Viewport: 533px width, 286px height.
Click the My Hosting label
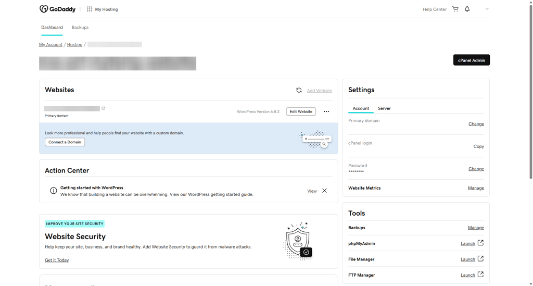coord(106,9)
